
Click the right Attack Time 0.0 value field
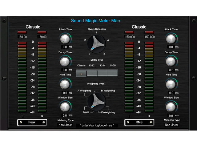pyautogui.click(x=171, y=47)
